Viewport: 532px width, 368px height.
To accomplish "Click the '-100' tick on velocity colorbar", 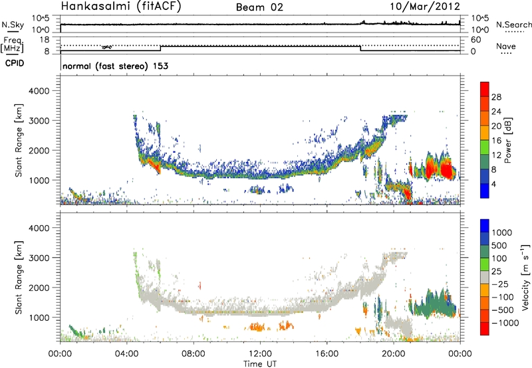I will 503,297.
